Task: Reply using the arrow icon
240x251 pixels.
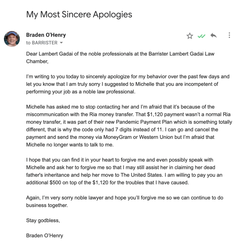Action: point(213,36)
